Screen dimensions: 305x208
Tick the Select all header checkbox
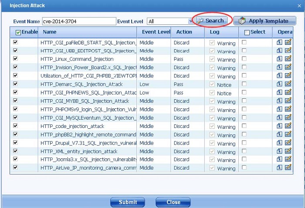(247, 33)
